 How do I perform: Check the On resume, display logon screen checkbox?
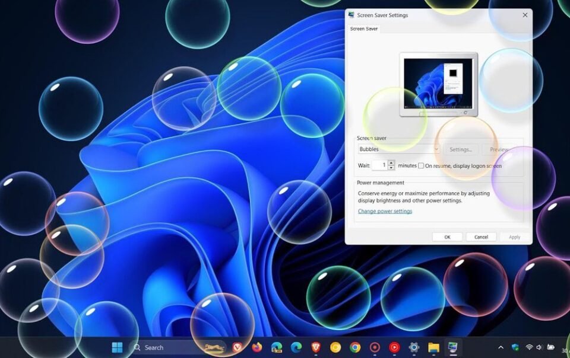click(x=420, y=166)
